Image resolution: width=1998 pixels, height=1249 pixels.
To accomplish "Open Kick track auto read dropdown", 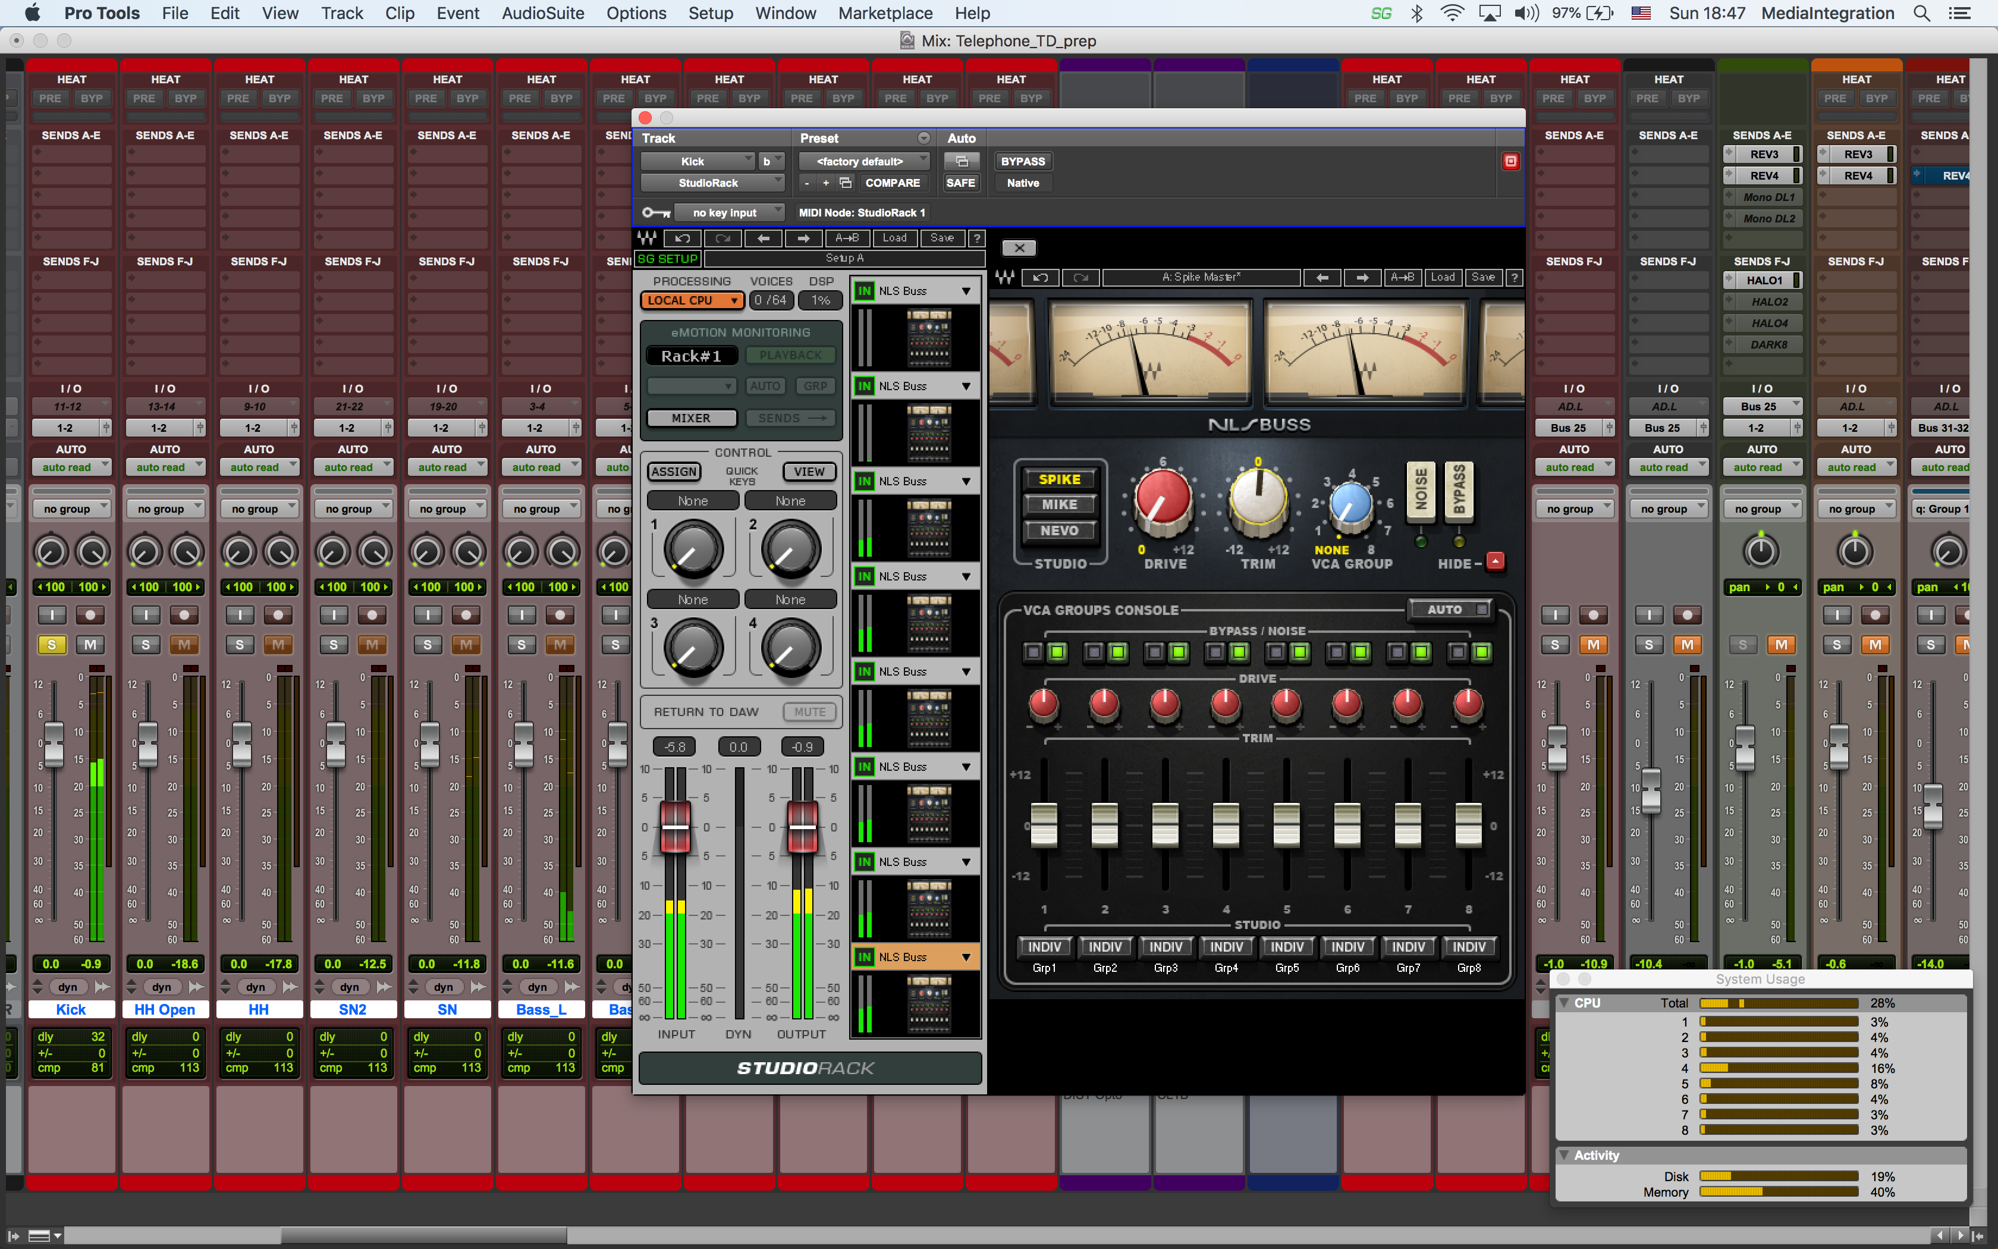I will pos(71,467).
